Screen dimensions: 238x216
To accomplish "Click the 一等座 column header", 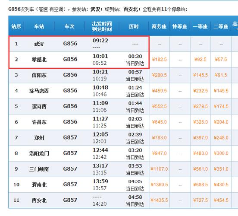I will click(x=200, y=26).
